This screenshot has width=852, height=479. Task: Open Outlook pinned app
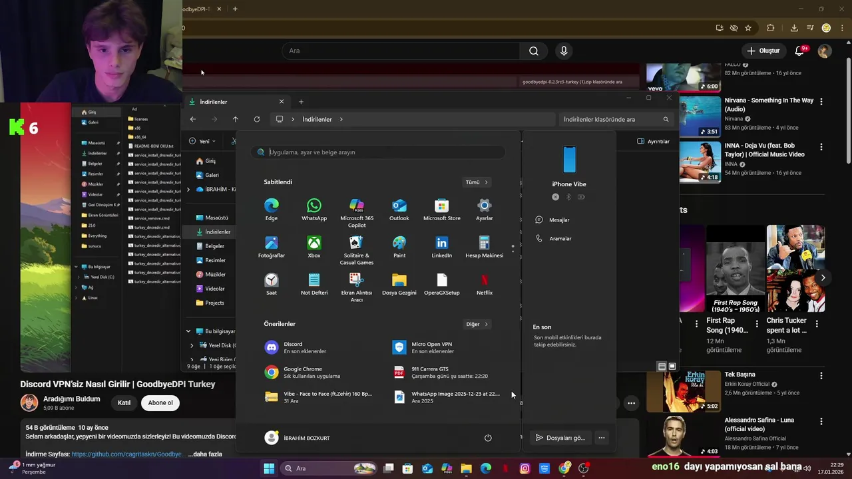pos(399,210)
